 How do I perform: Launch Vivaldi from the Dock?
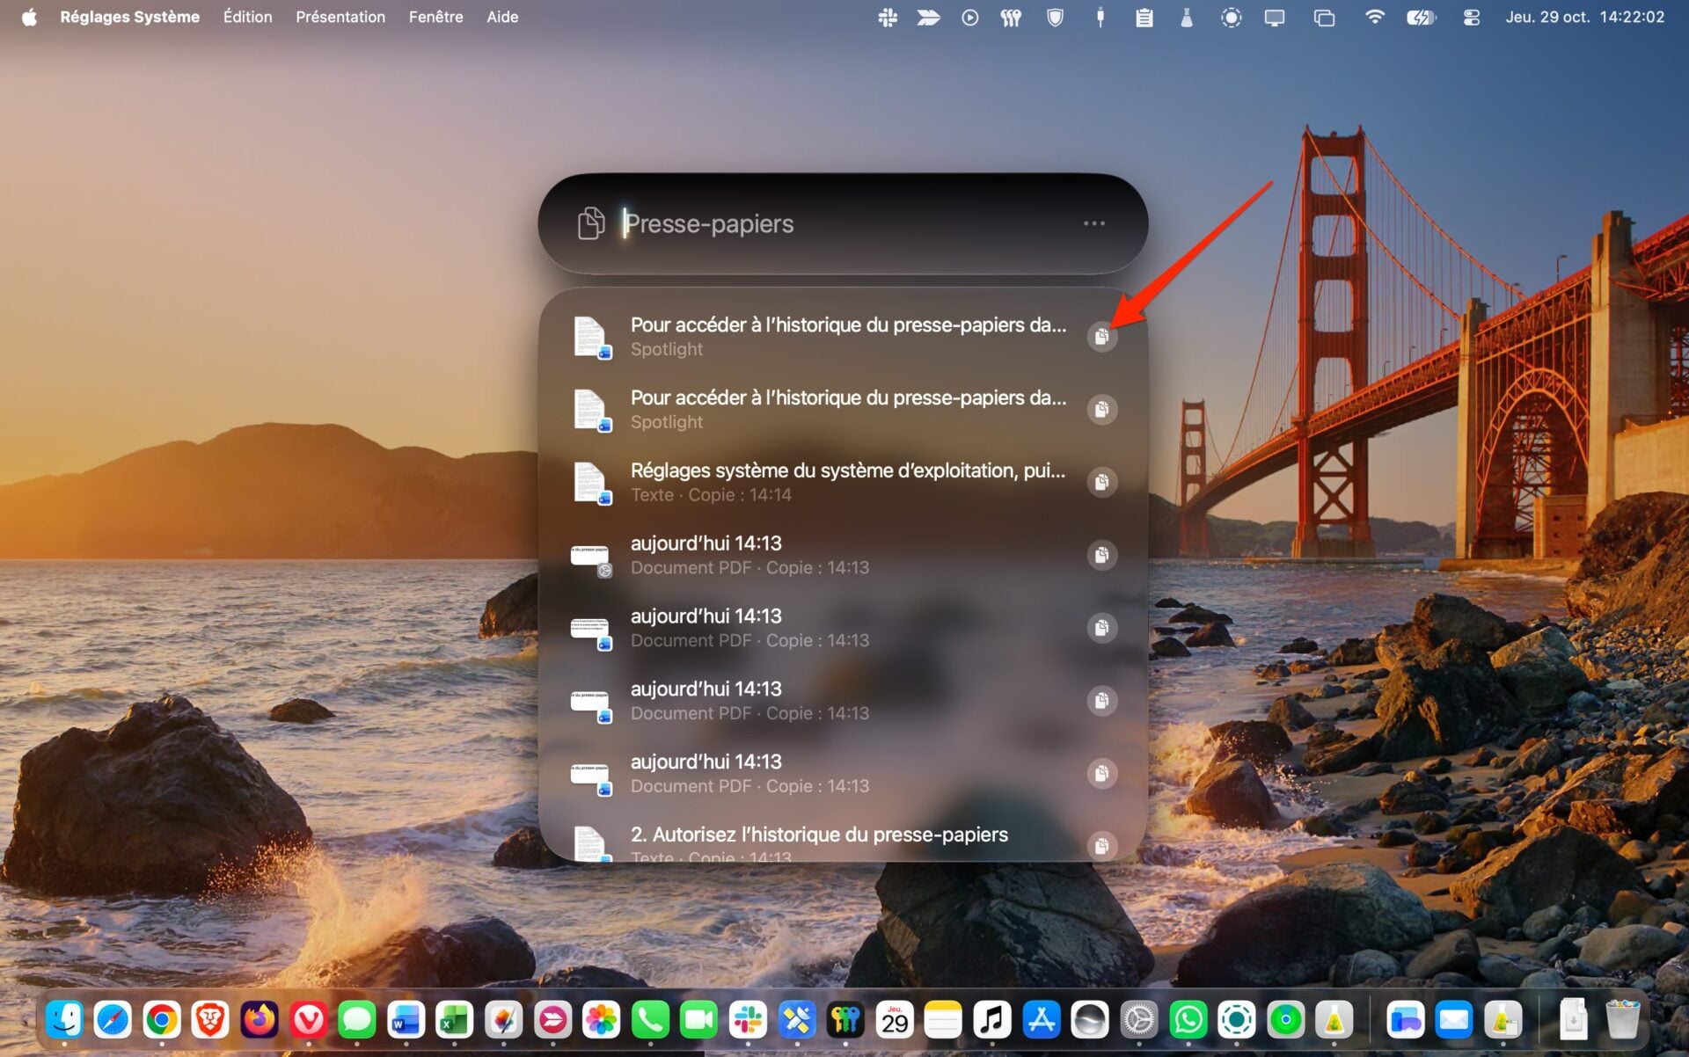(x=308, y=1020)
